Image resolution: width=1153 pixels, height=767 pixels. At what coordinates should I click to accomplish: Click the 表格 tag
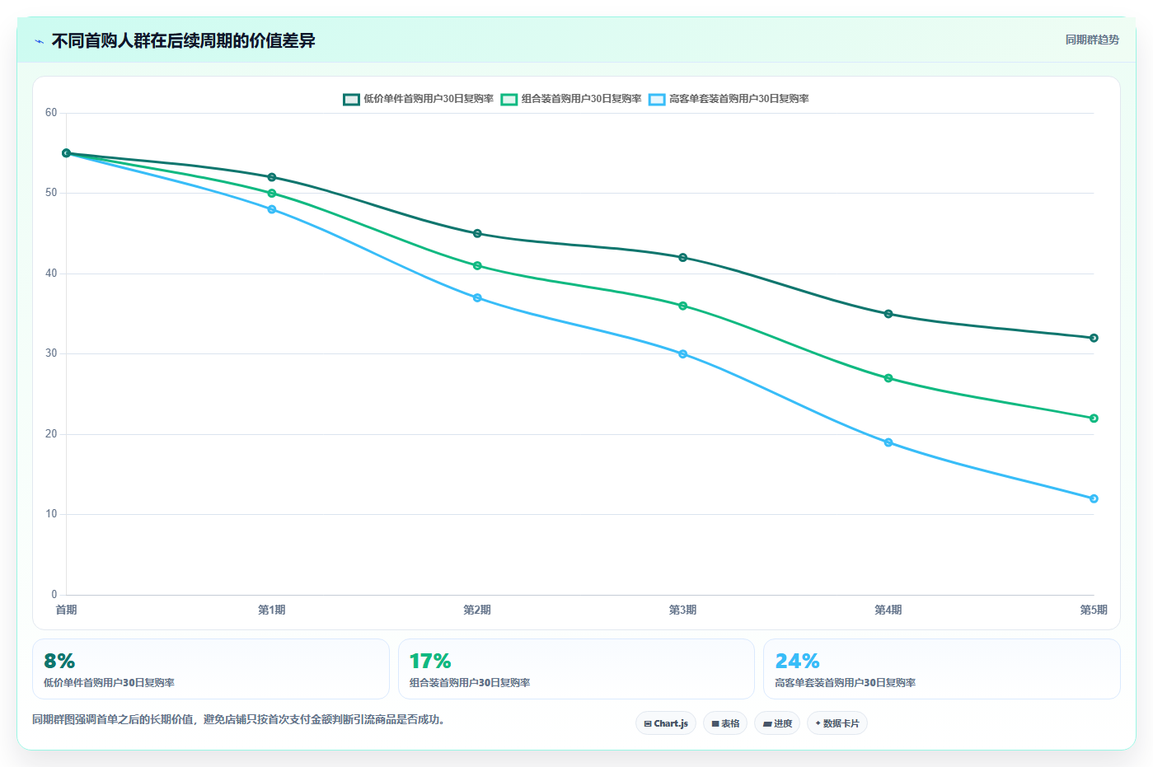click(x=725, y=723)
